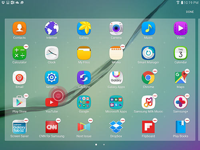Open the Maps app
This screenshot has height=150, width=200.
point(180,78)
